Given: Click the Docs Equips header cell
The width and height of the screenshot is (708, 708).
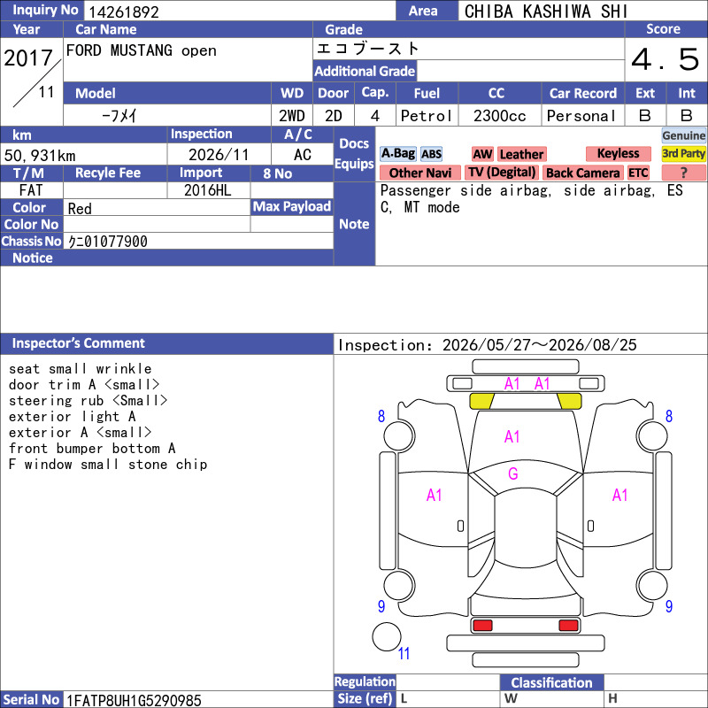Looking at the screenshot, I should tap(355, 153).
